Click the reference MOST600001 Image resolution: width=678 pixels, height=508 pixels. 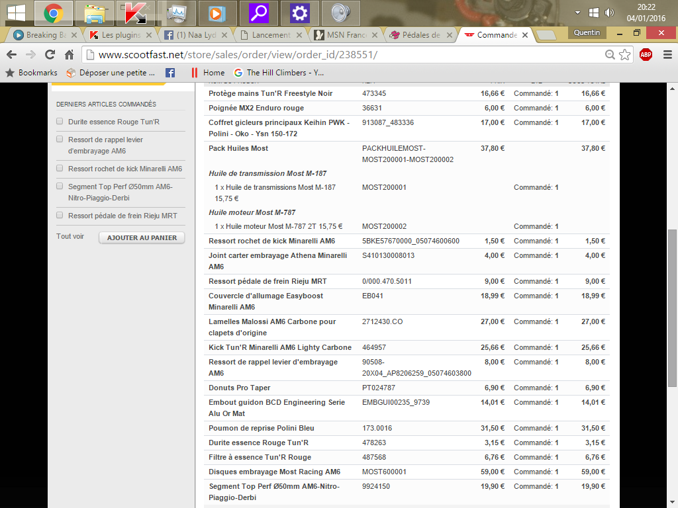point(385,472)
